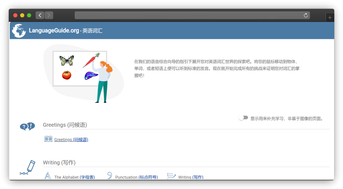Open the Punctuation (标点符号) link
343x189 pixels.
[x=136, y=177]
